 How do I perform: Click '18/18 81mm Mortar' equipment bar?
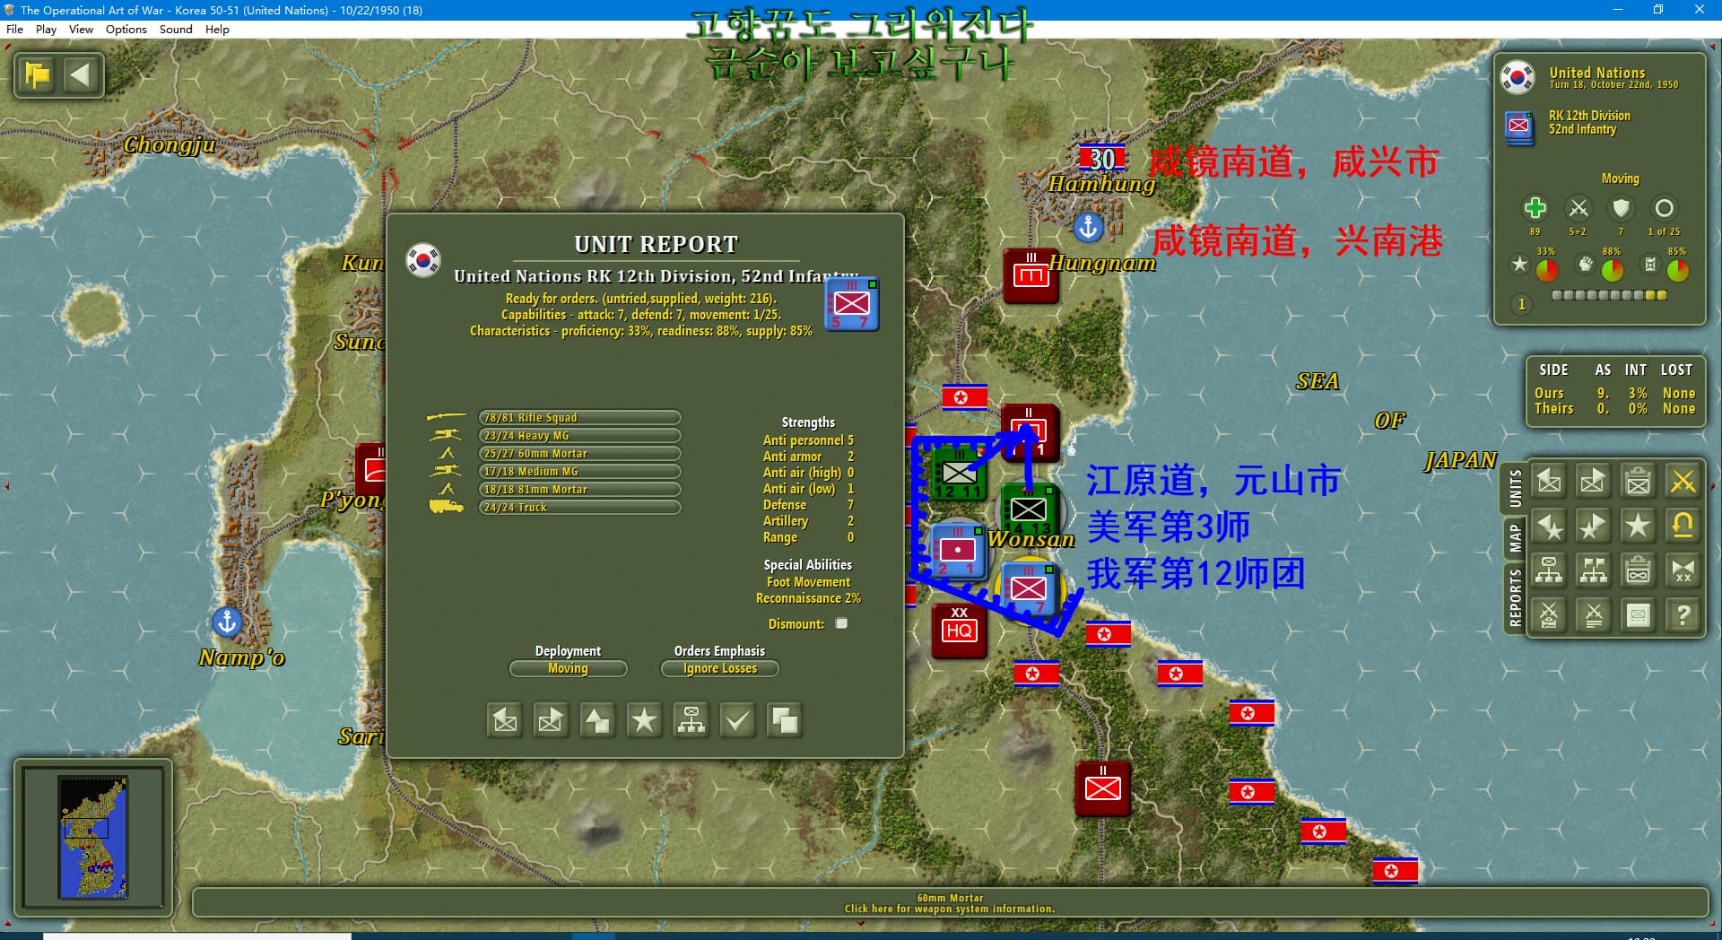tap(579, 489)
